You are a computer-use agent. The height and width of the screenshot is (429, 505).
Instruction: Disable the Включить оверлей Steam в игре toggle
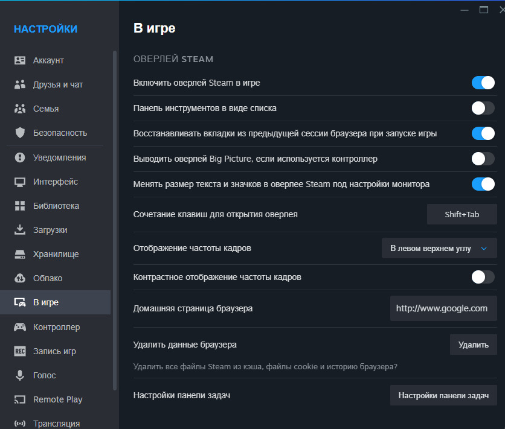pos(483,83)
